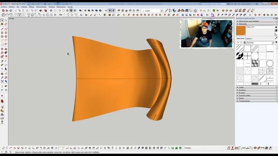
Task: Switch to Front house view
Action: point(126,10)
